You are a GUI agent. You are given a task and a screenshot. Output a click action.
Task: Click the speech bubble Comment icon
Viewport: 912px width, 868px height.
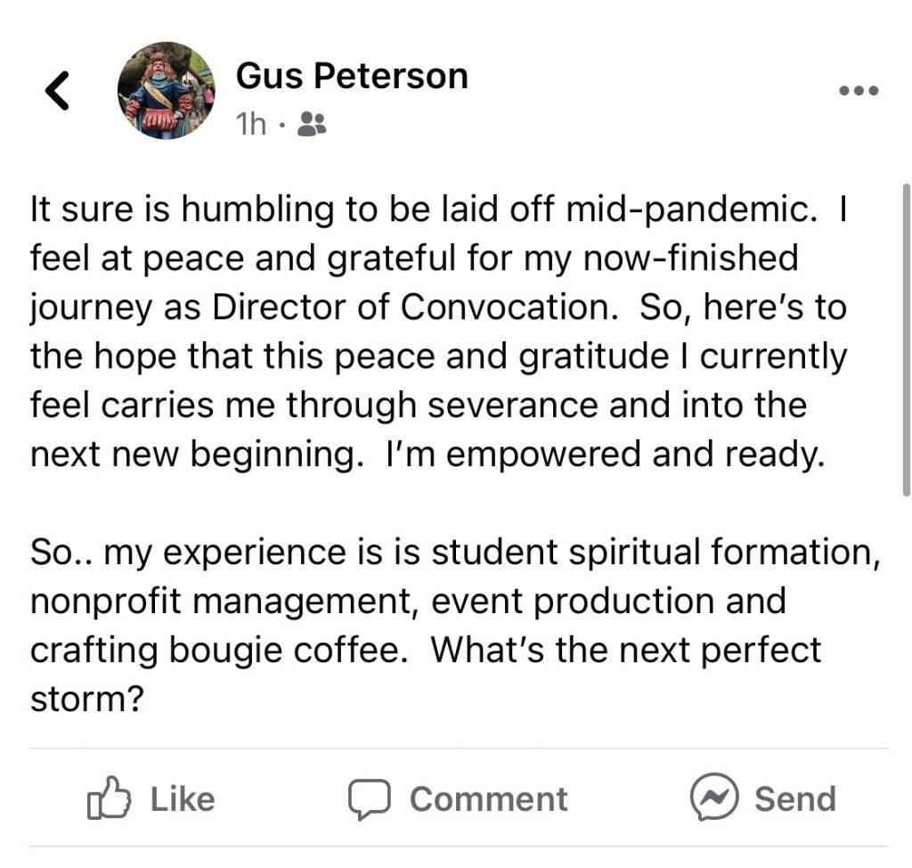[369, 798]
